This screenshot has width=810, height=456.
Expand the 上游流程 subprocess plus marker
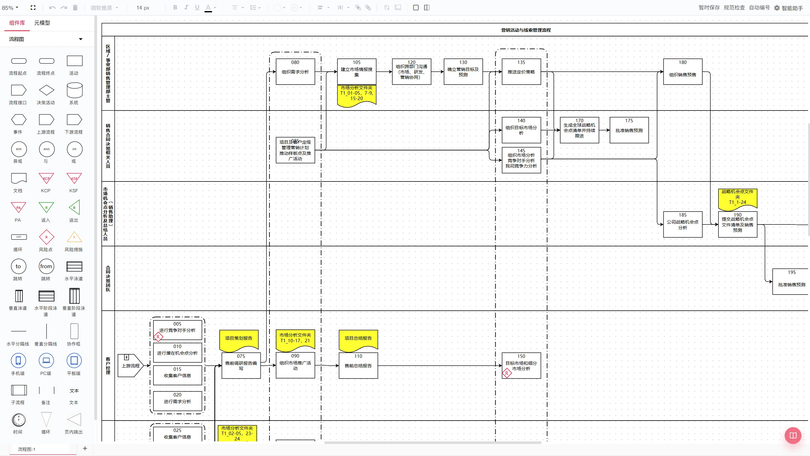[x=127, y=357]
